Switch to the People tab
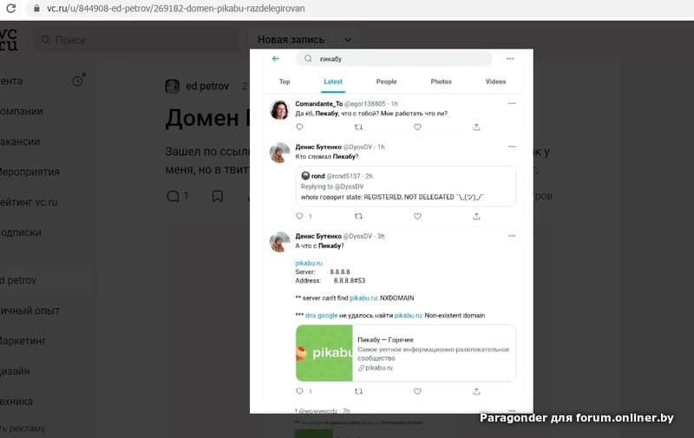The image size is (694, 438). pyautogui.click(x=386, y=82)
